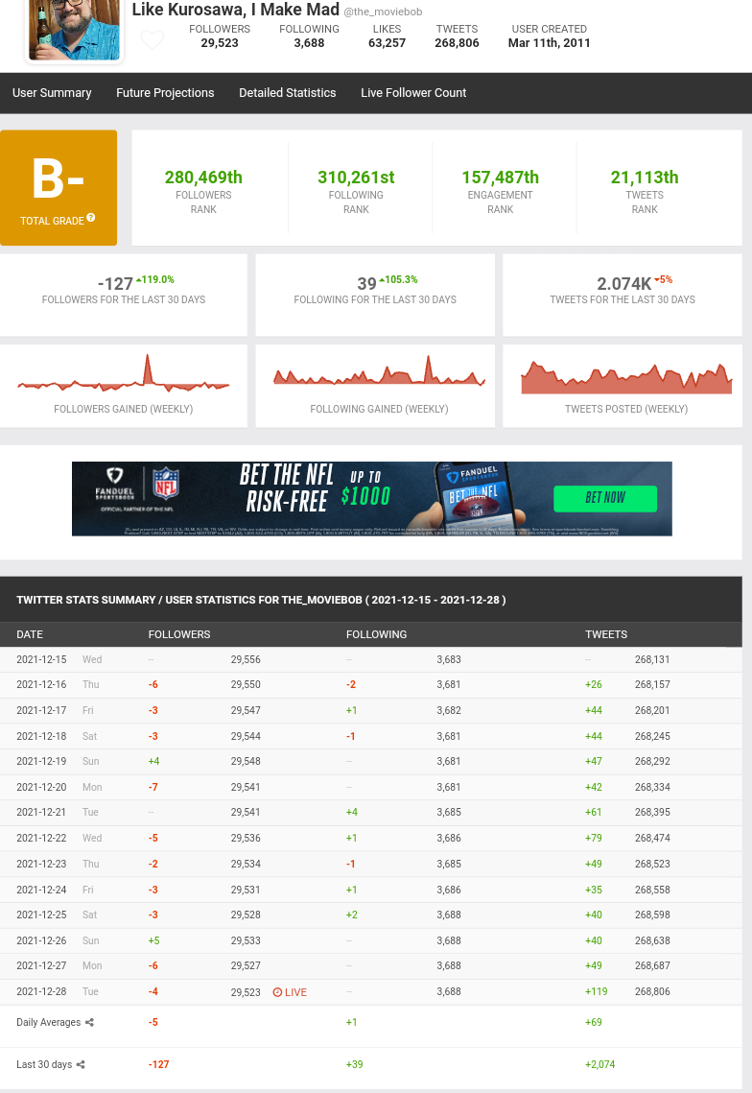Click the 39 following last 30 days value
The width and height of the screenshot is (752, 1093).
tap(366, 284)
